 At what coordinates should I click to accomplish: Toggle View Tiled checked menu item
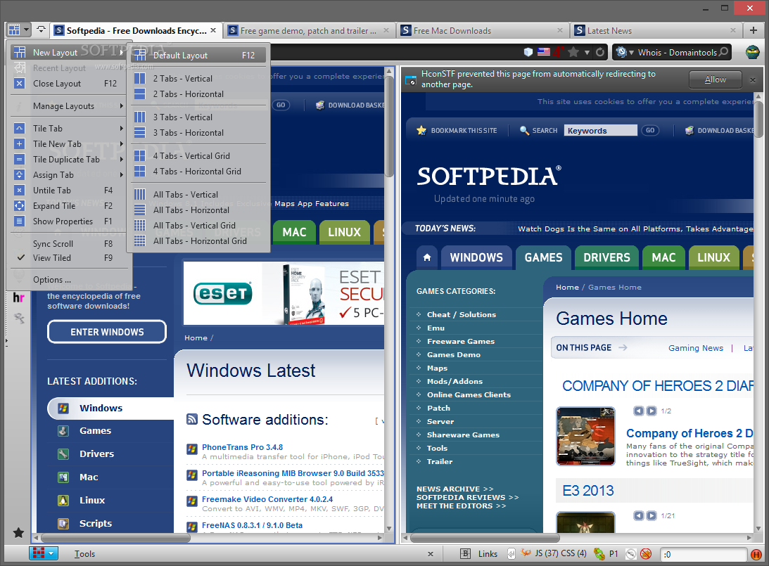69,258
